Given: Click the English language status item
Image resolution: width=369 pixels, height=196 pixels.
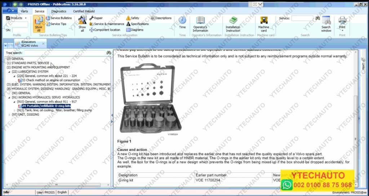Looking at the screenshot, I should [x=62, y=192].
